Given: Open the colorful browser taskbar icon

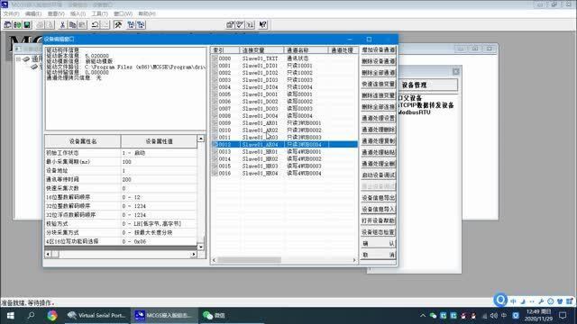Looking at the screenshot, I should 52,315.
